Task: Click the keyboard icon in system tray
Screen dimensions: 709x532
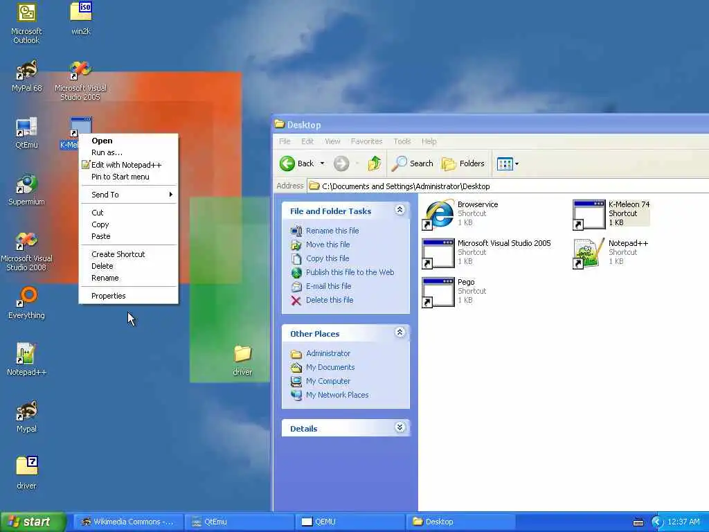Action: (x=638, y=522)
